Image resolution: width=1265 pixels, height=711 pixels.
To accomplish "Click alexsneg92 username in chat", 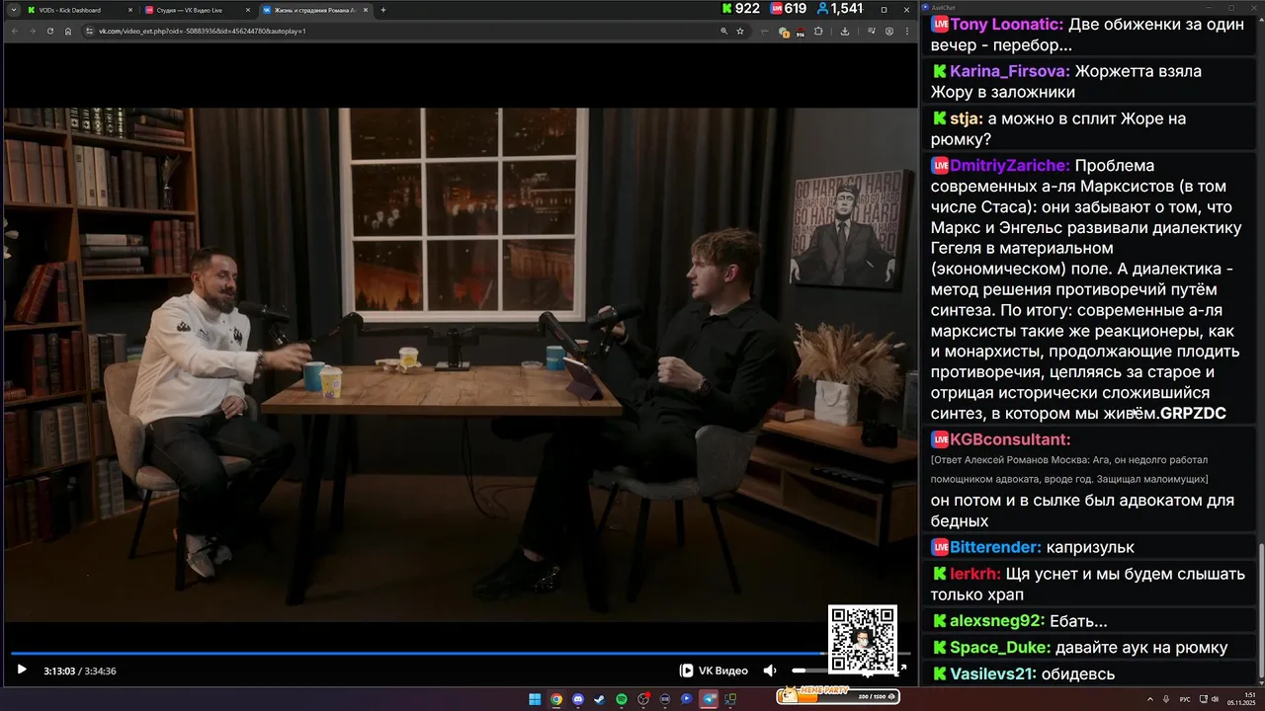I will [996, 620].
